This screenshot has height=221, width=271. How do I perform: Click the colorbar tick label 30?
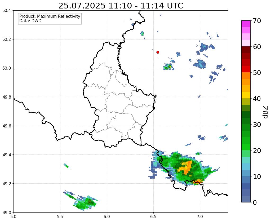pyautogui.click(x=257, y=125)
